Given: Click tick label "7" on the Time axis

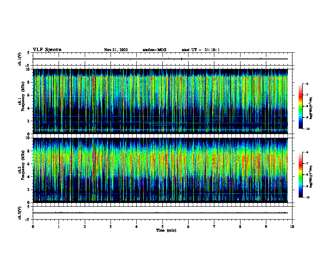Looking at the screenshot, I should click(214, 227).
